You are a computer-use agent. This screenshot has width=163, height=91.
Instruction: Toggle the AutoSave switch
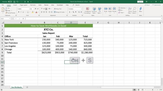coord(10,2)
